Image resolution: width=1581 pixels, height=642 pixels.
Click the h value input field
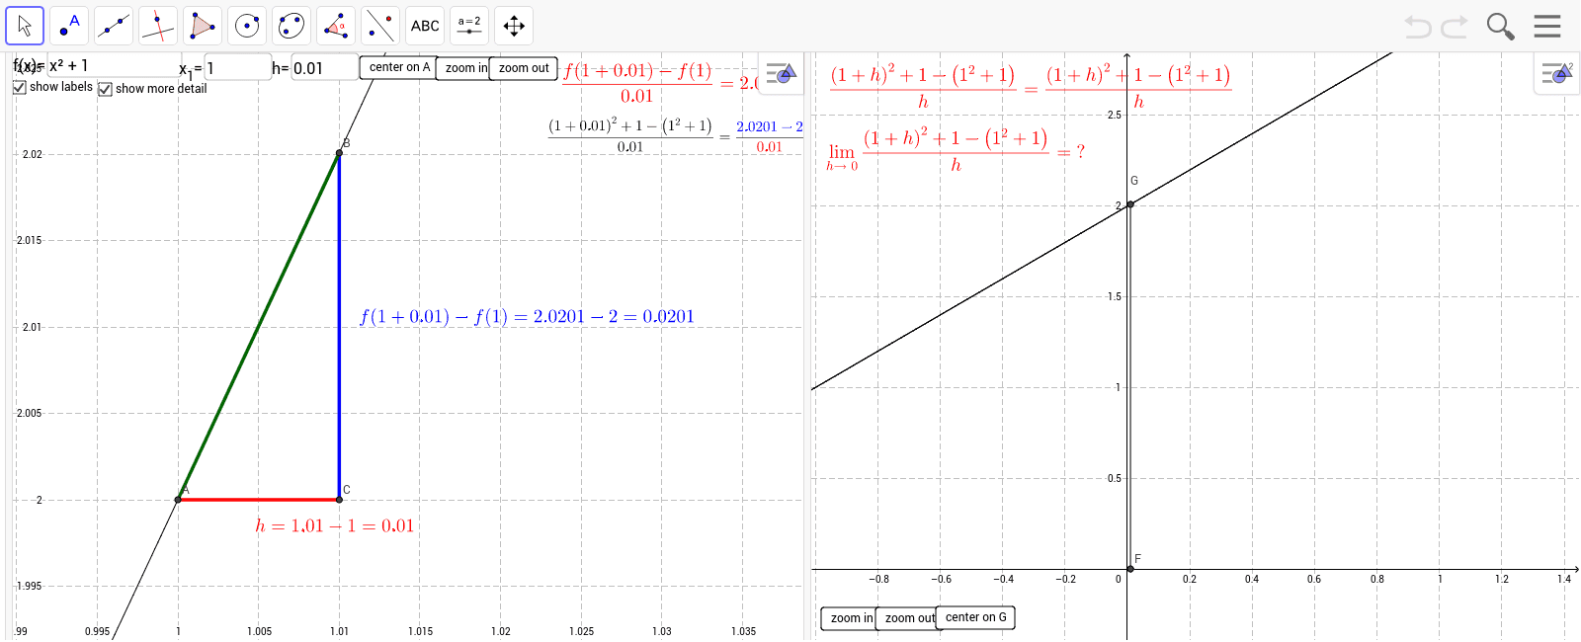click(324, 67)
